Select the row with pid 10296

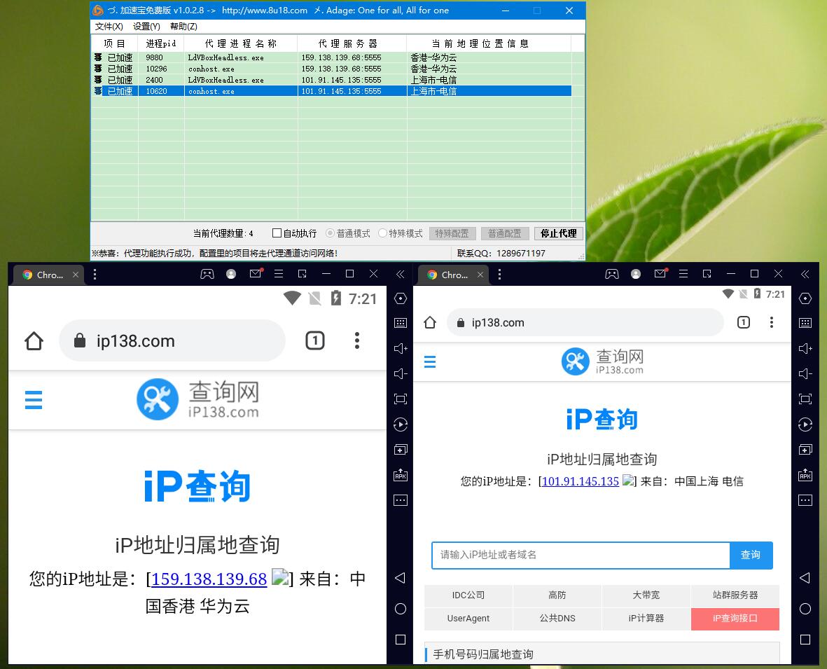point(331,69)
